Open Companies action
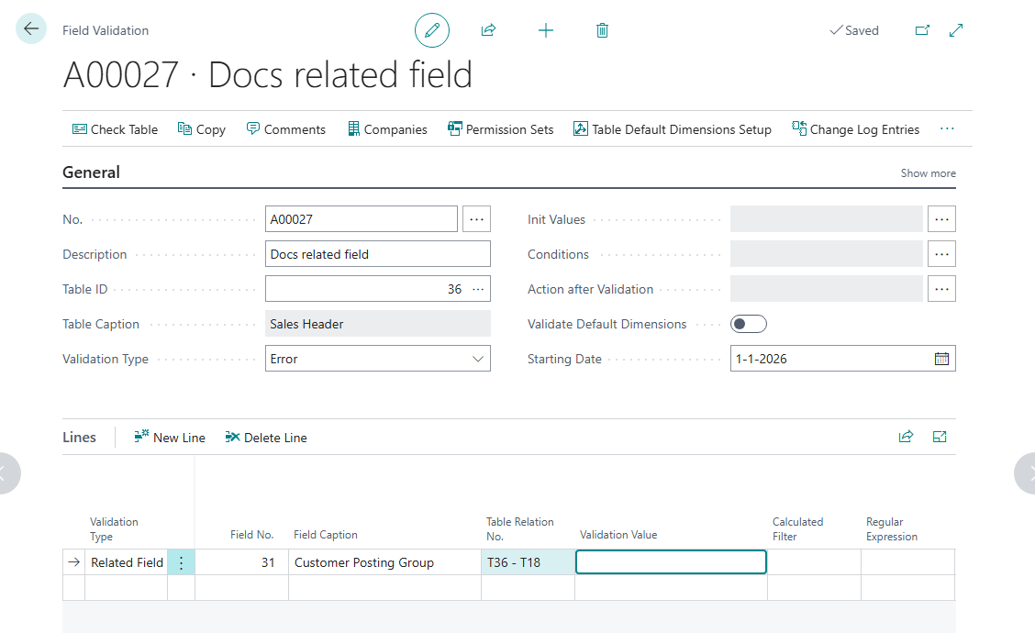The width and height of the screenshot is (1035, 633). (x=387, y=129)
